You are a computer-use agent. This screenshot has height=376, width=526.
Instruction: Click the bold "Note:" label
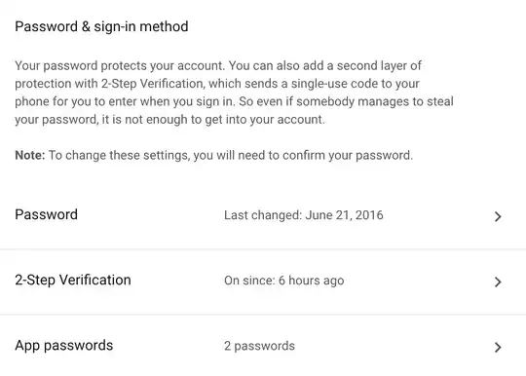click(x=30, y=155)
